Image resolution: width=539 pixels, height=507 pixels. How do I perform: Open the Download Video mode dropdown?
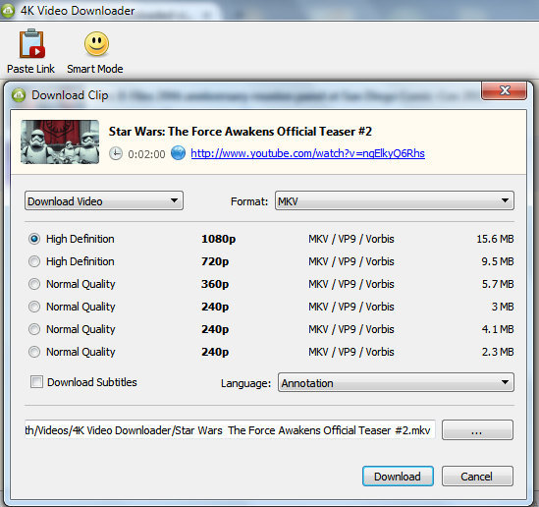(104, 200)
